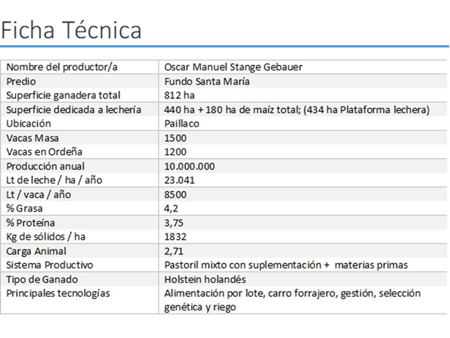Click the Ficha Técnica title
The width and height of the screenshot is (450, 338).
tap(71, 30)
